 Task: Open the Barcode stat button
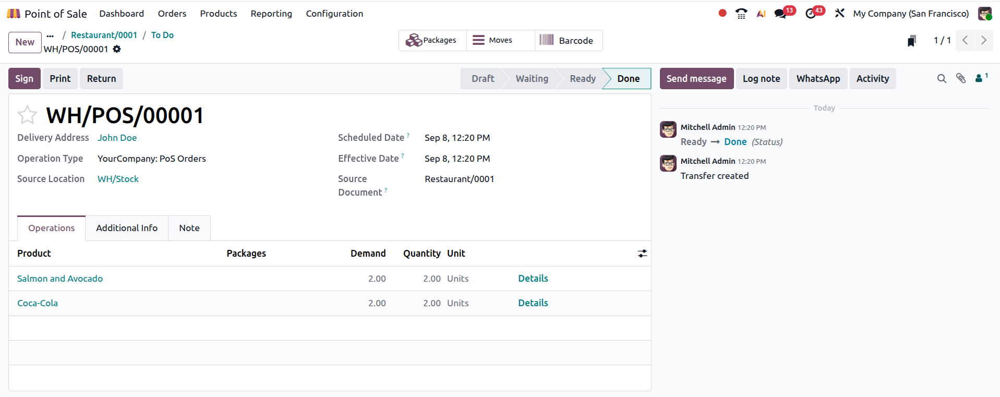(568, 41)
